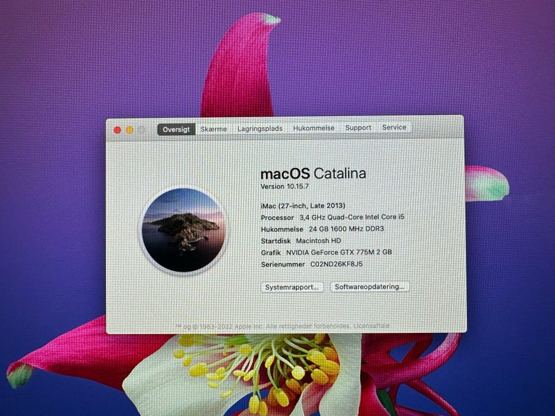
Task: Click the Startdisk label
Action: [276, 241]
